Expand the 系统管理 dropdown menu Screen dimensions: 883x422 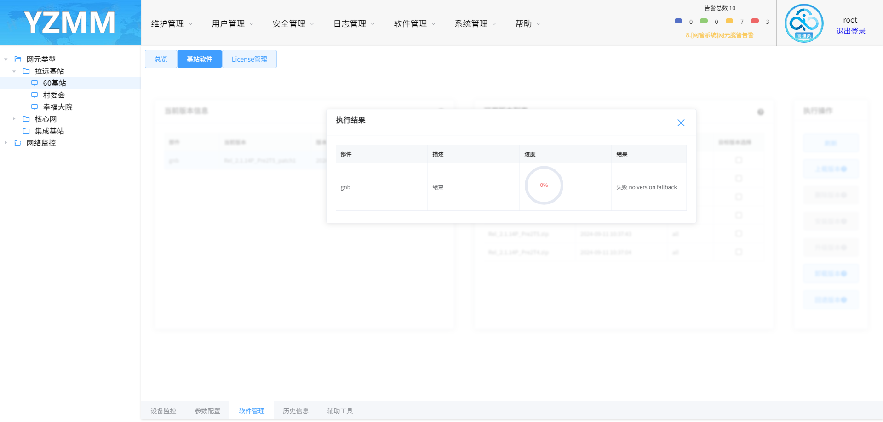[x=476, y=23]
